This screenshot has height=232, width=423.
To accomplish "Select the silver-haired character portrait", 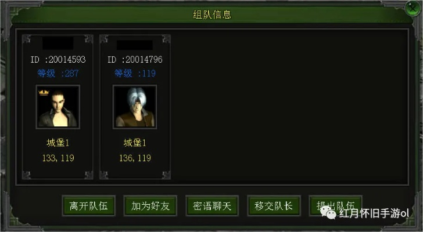I will coord(135,107).
